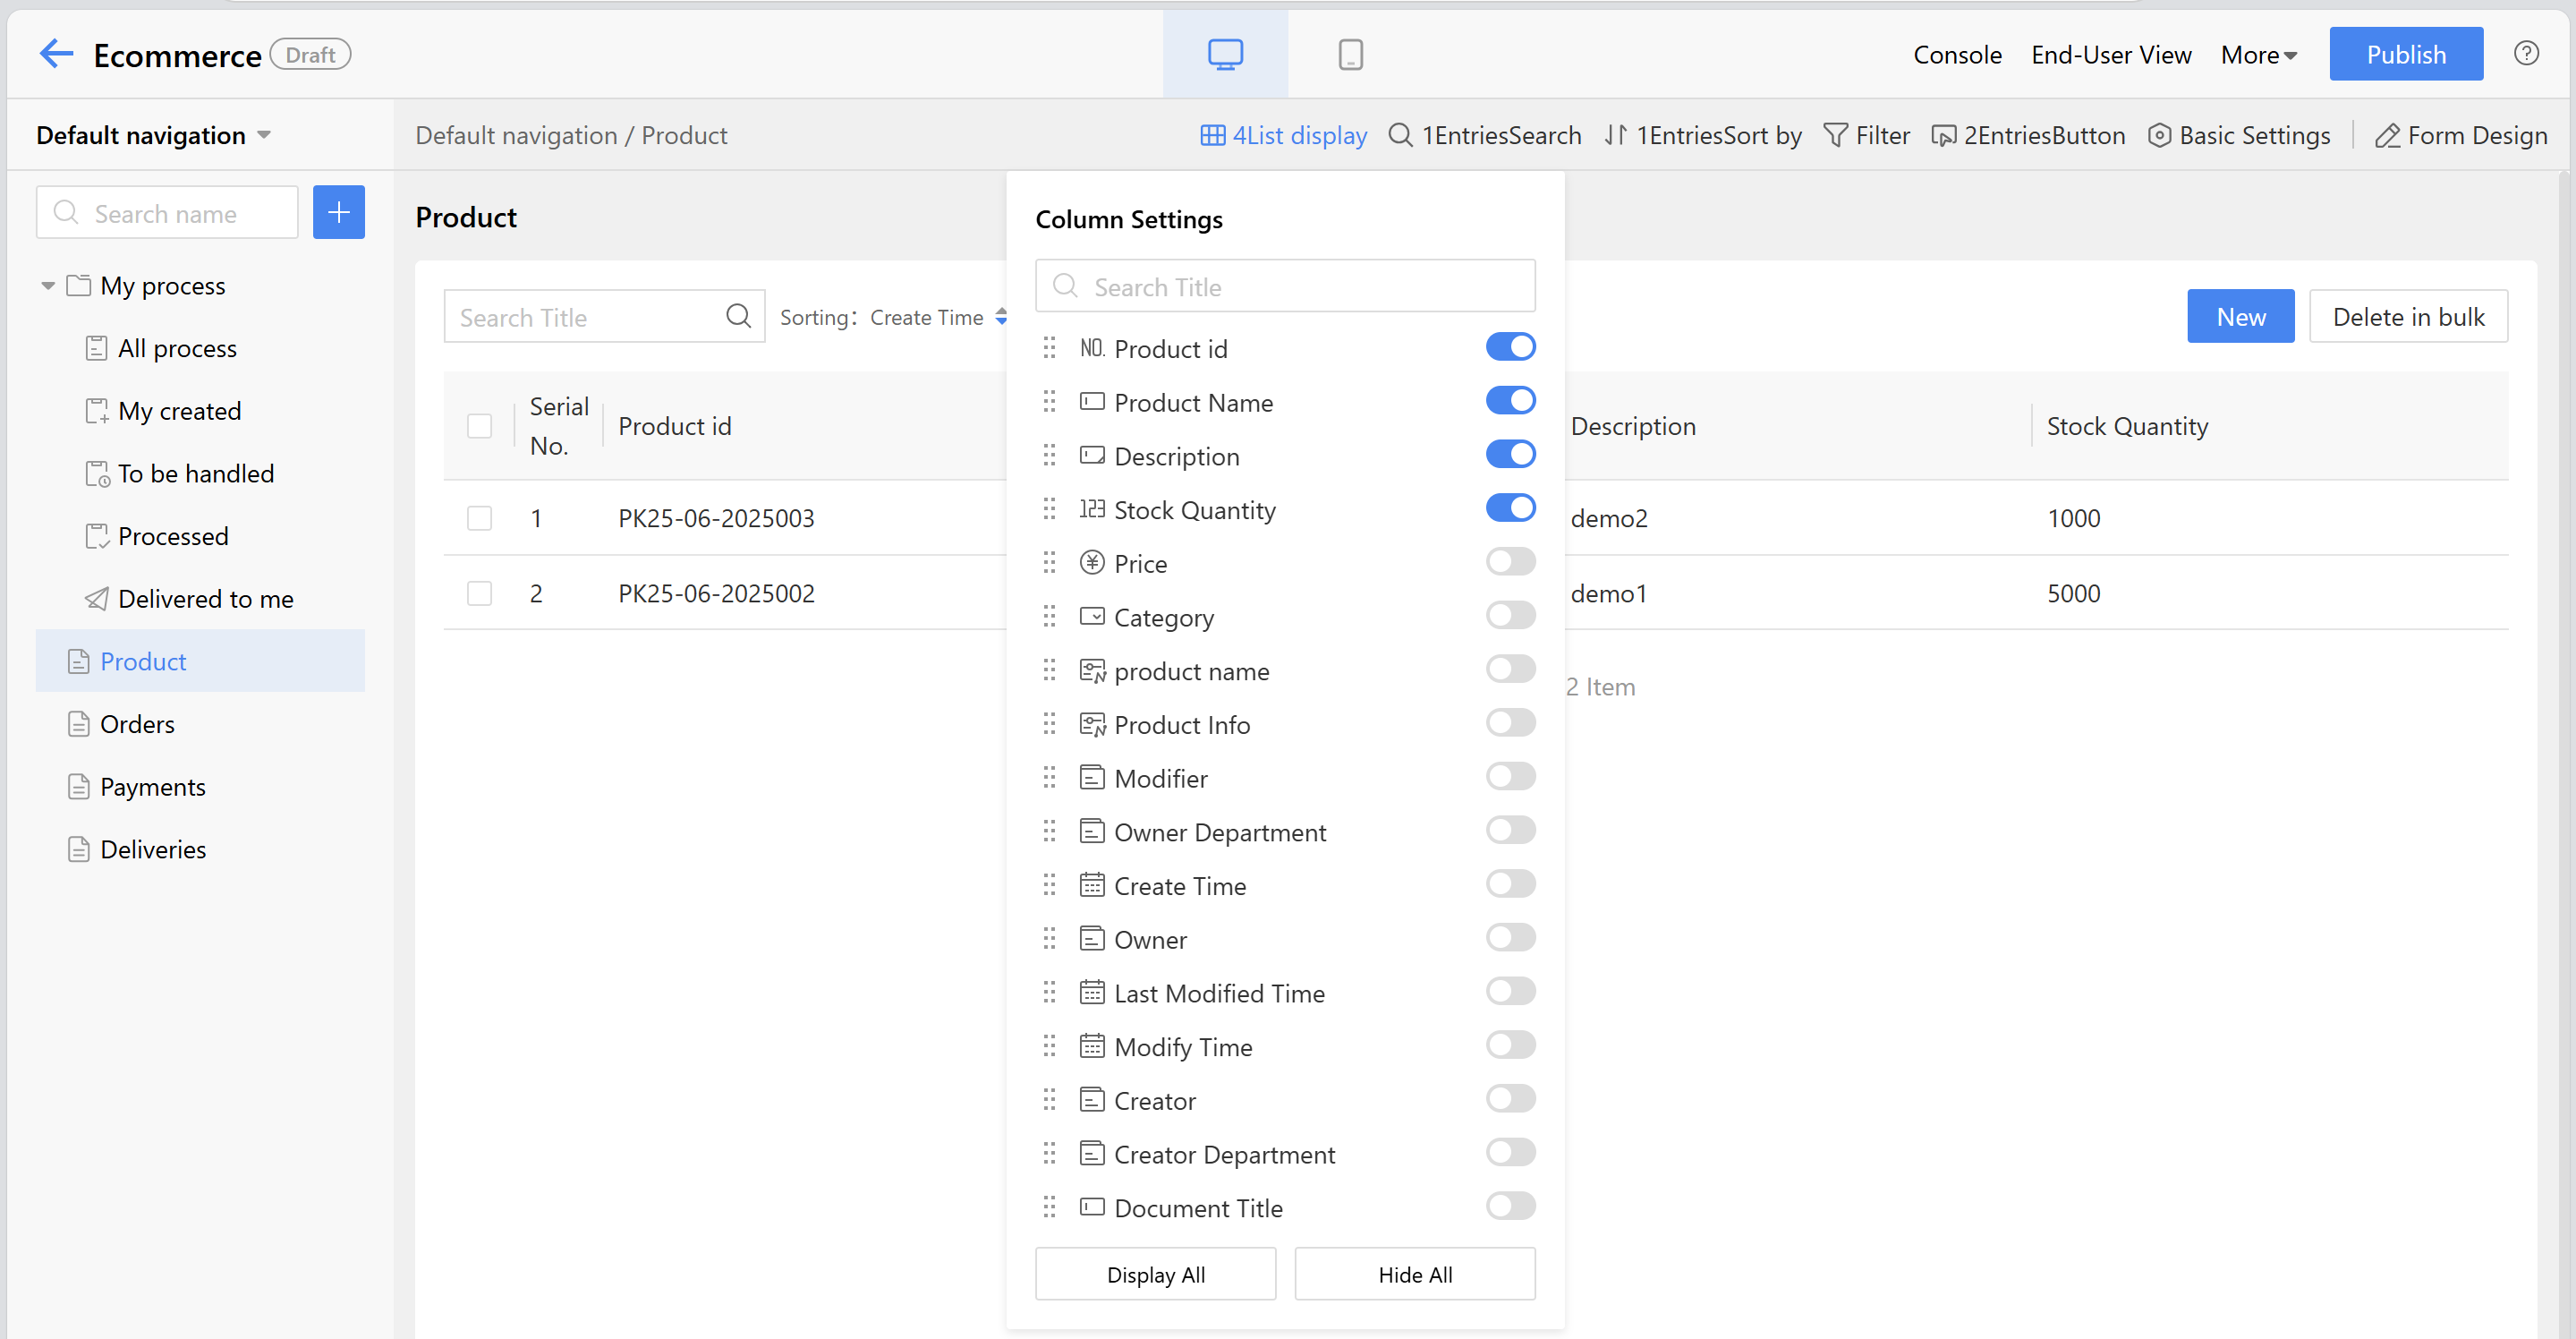2576x1339 pixels.
Task: Click the Column Settings search field
Action: 1285,287
